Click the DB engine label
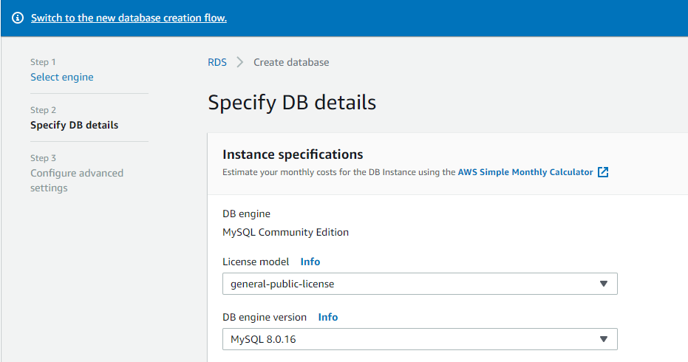 [246, 214]
